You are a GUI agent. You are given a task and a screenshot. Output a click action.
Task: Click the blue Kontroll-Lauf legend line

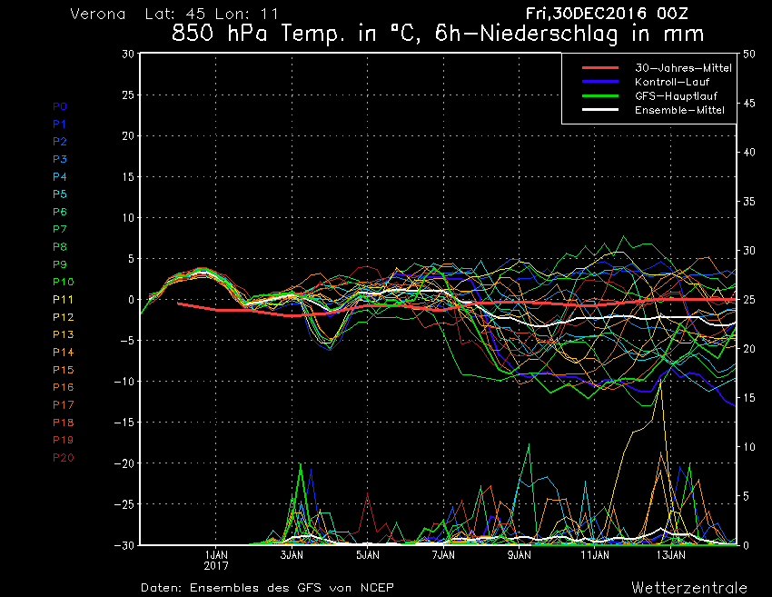point(600,81)
